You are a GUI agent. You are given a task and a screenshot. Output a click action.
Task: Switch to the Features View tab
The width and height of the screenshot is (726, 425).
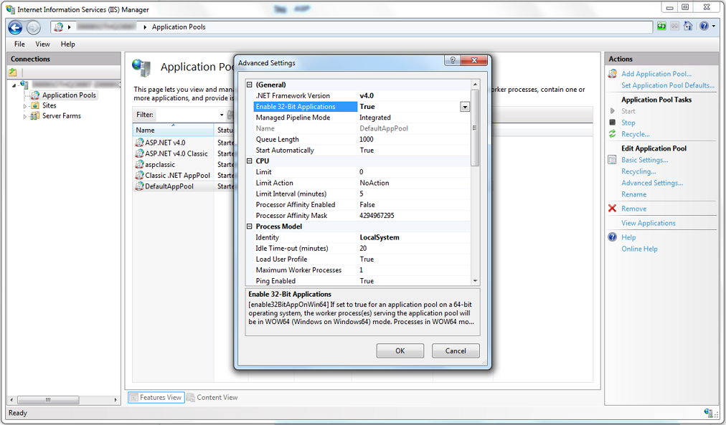156,397
